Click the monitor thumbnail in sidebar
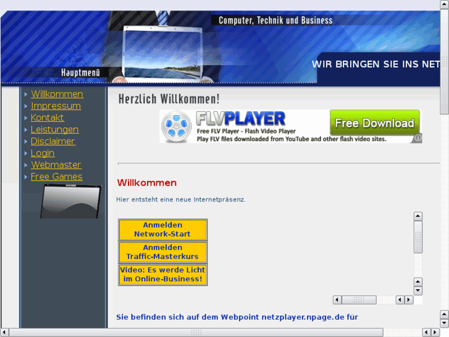 pyautogui.click(x=71, y=202)
